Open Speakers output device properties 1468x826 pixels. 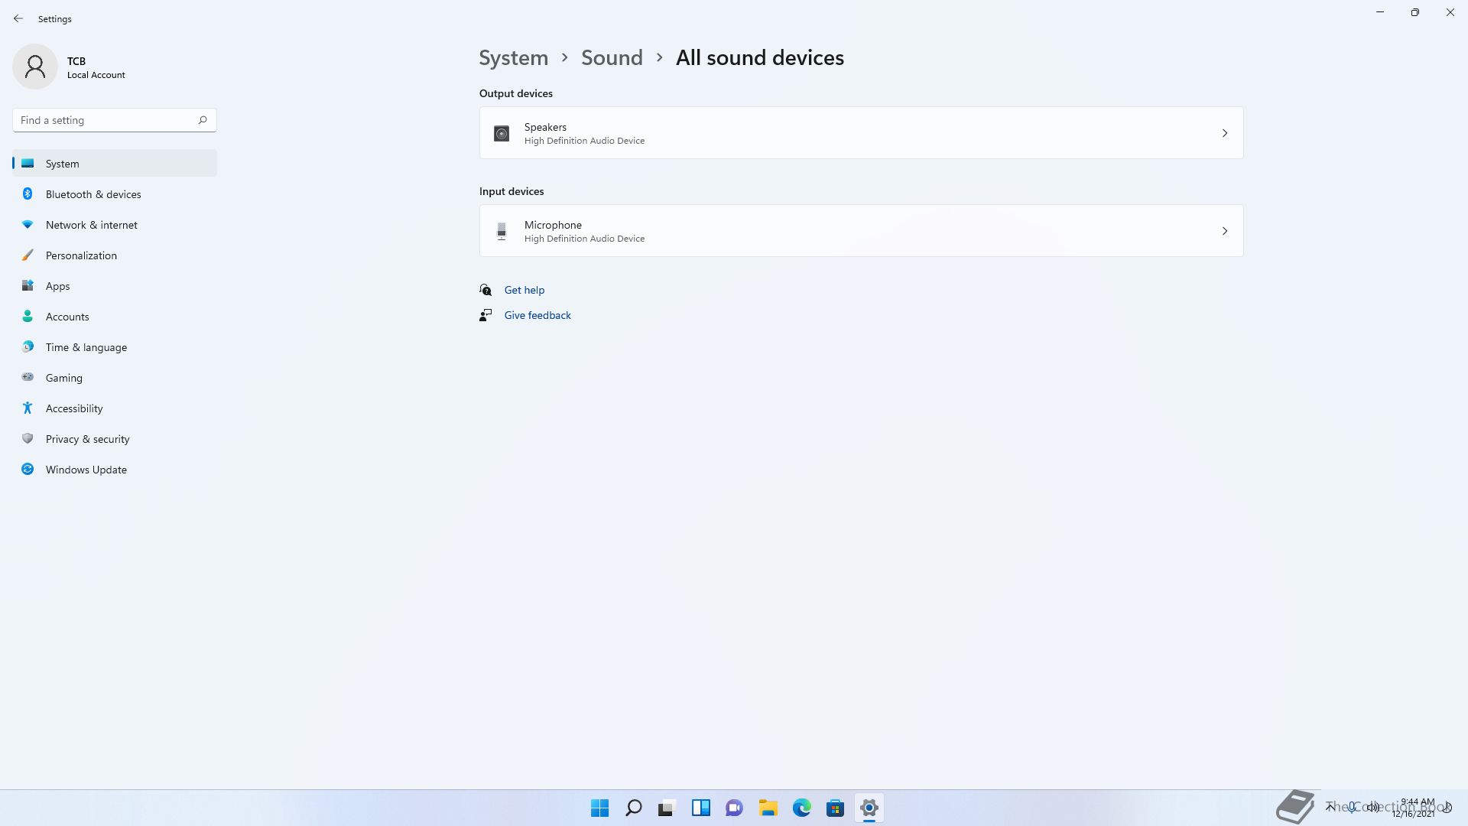[x=861, y=133]
